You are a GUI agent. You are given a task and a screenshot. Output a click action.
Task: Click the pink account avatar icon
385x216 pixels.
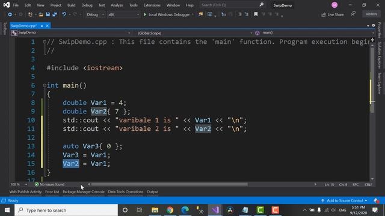[334, 5]
